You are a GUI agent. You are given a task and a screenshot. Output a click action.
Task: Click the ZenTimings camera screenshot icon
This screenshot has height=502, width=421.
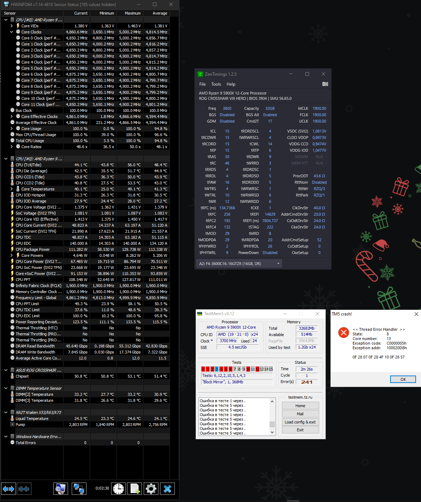325,84
